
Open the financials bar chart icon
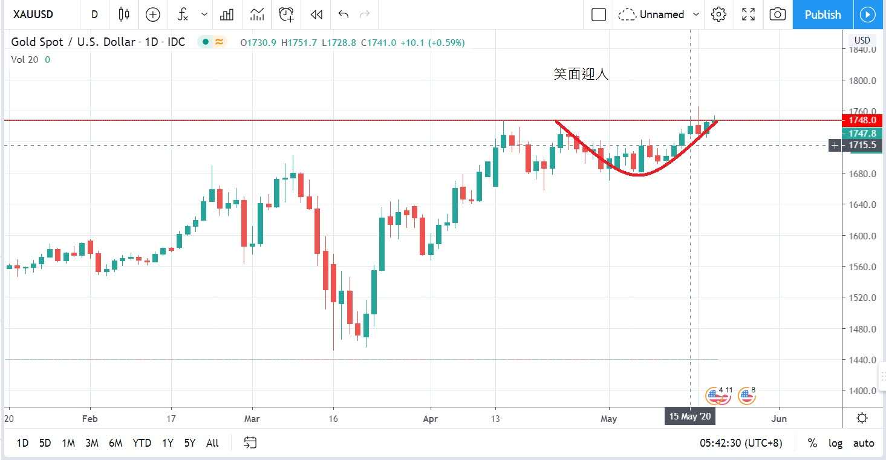[x=227, y=15]
